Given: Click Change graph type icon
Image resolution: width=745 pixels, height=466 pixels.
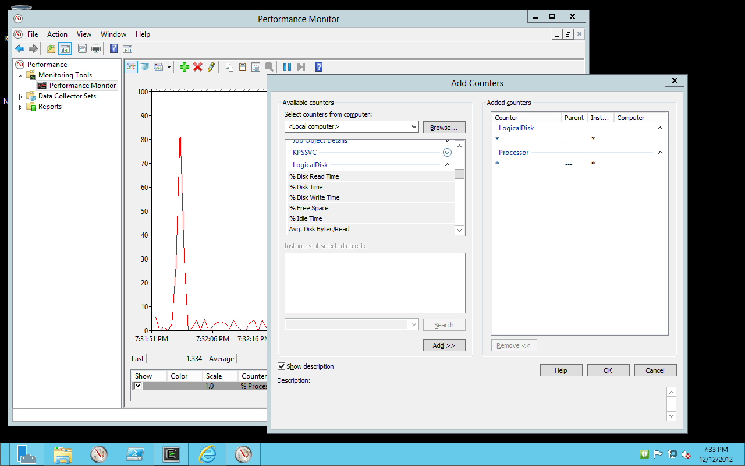Looking at the screenshot, I should 158,67.
